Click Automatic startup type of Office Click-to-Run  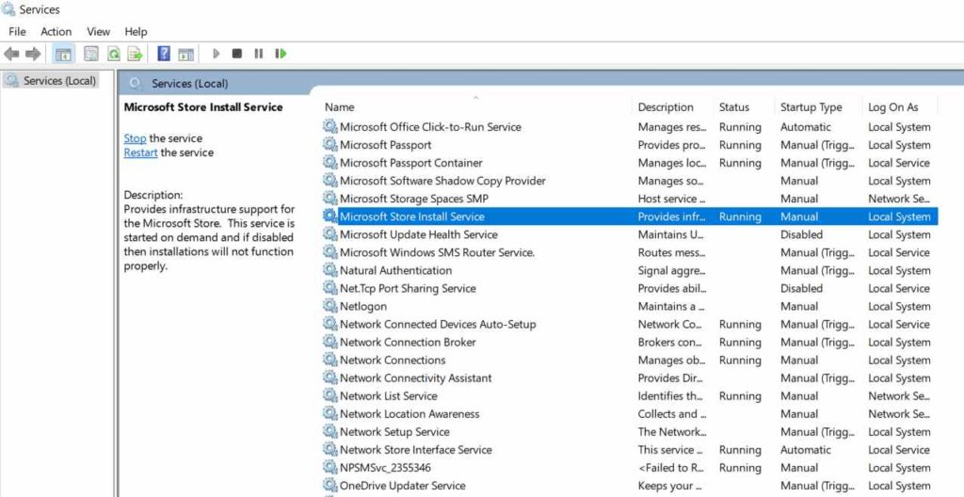pyautogui.click(x=806, y=127)
